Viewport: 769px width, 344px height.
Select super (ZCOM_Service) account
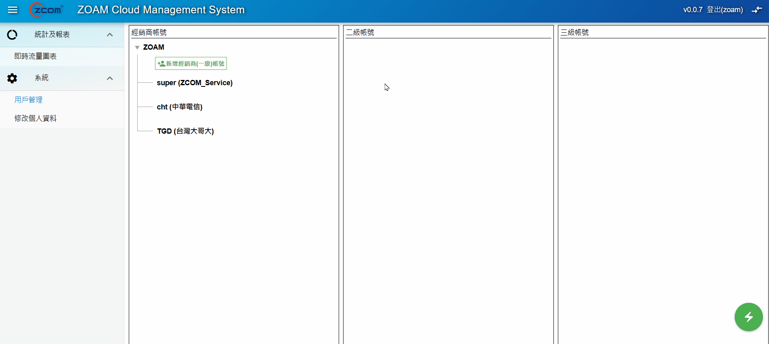click(195, 83)
